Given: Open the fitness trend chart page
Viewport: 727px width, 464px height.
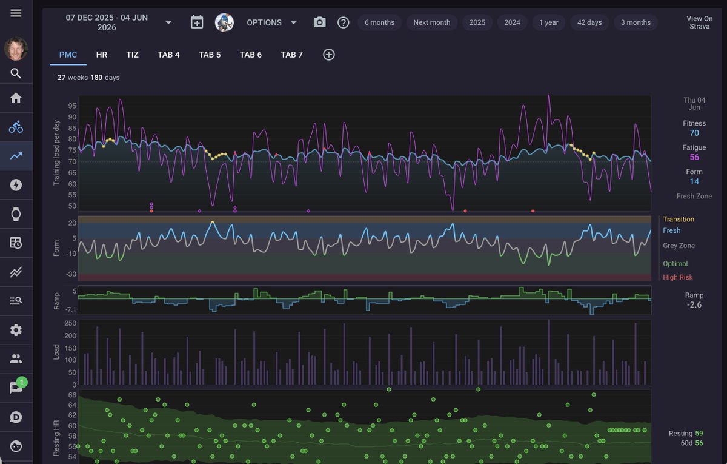Looking at the screenshot, I should [x=16, y=156].
